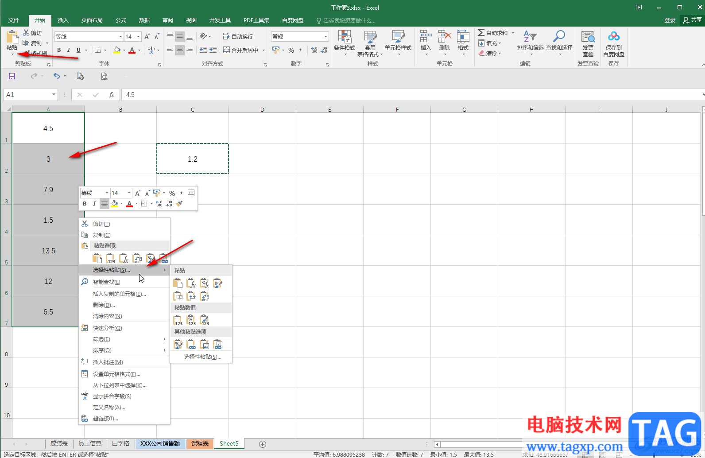Click AutoSum (自动求和) sigma icon

click(481, 33)
